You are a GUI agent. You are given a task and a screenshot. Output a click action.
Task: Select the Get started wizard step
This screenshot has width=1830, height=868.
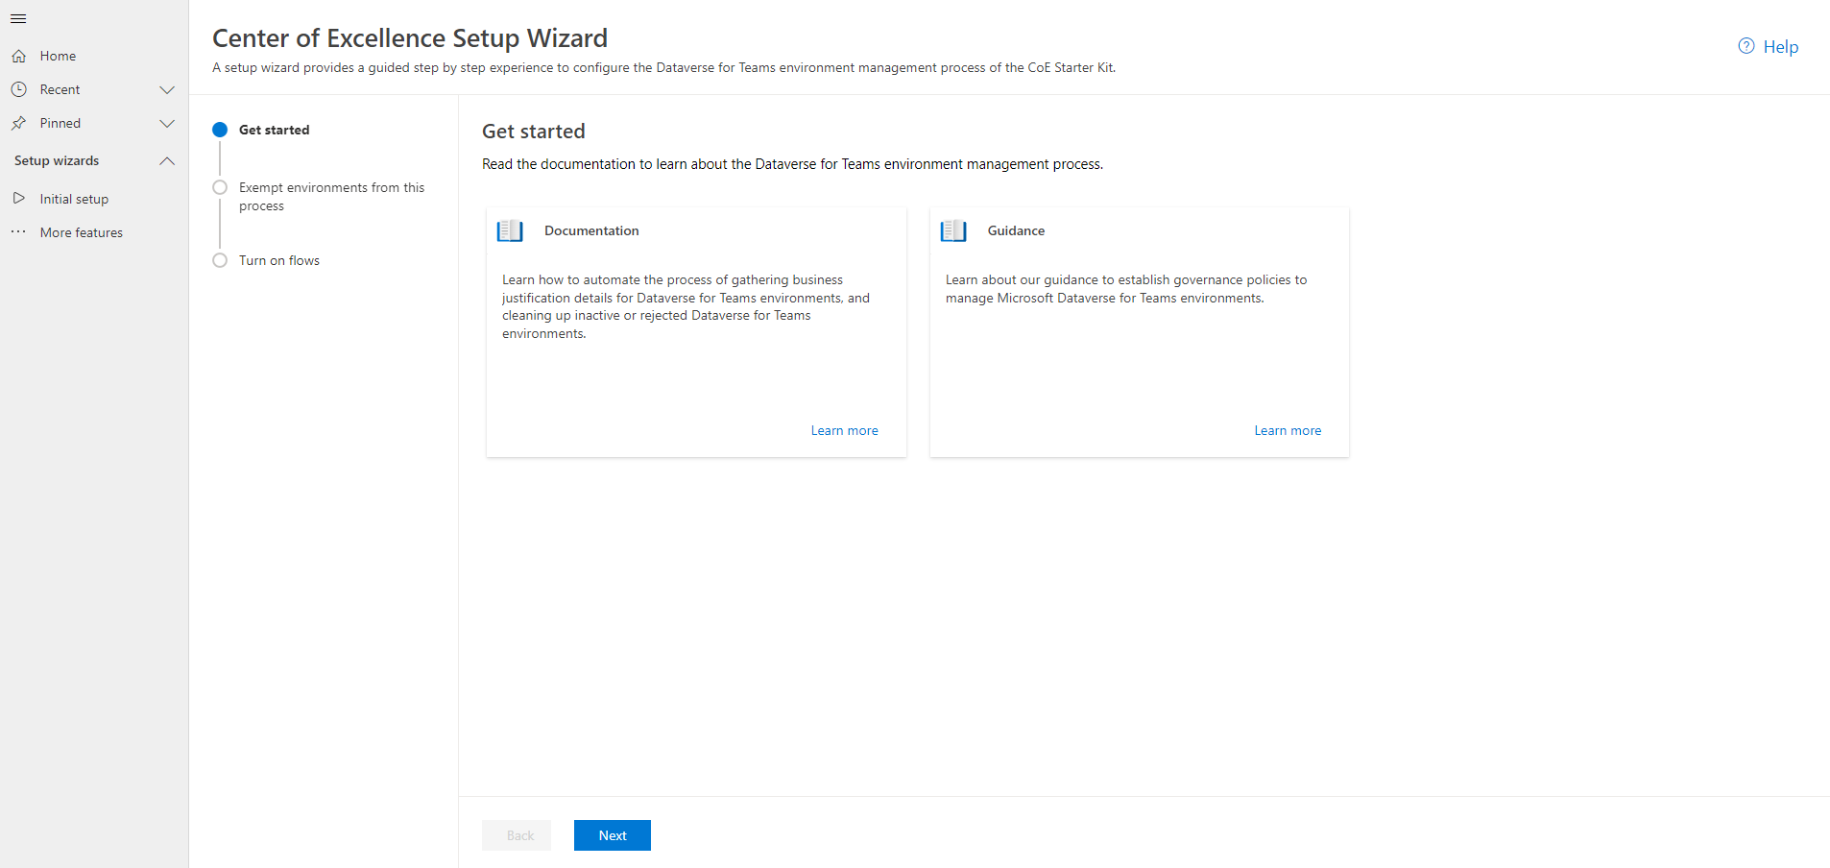[x=220, y=130]
